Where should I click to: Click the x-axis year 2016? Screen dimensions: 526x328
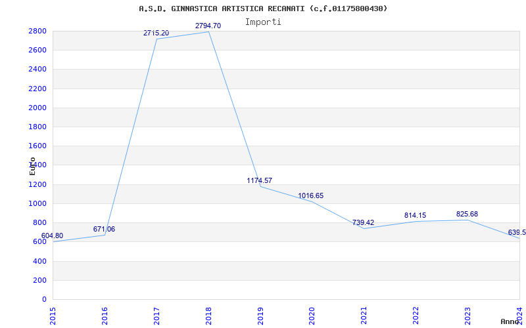105,316
